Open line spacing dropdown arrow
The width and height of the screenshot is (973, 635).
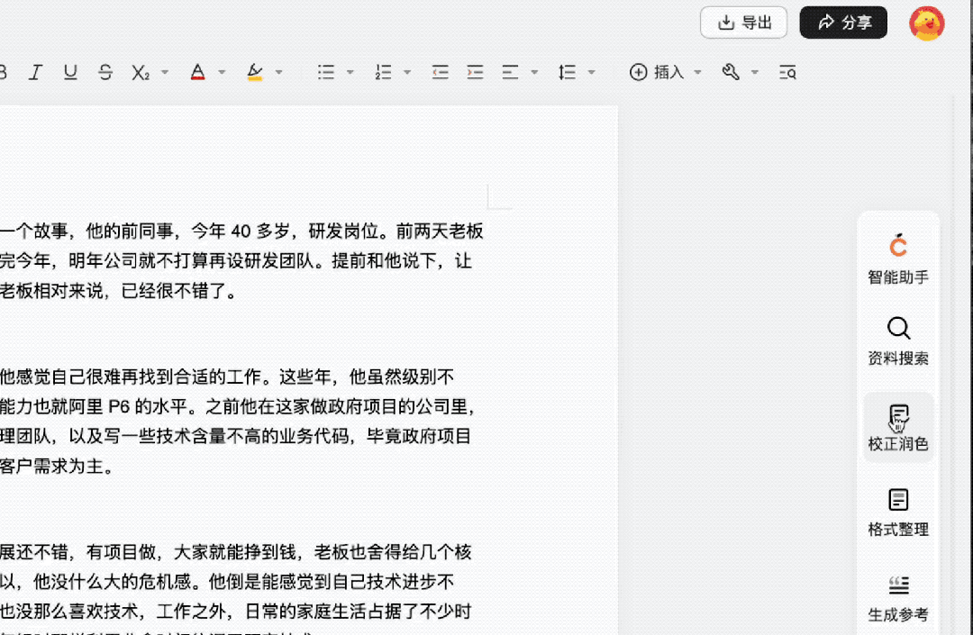[591, 73]
